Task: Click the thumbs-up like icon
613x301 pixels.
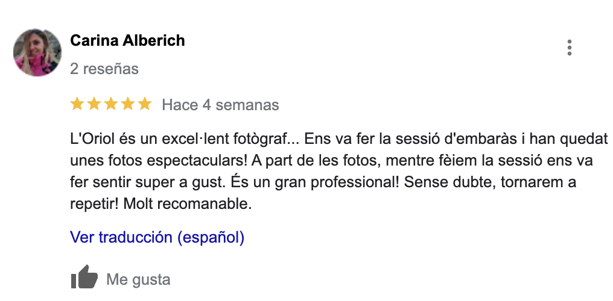Action: tap(84, 278)
